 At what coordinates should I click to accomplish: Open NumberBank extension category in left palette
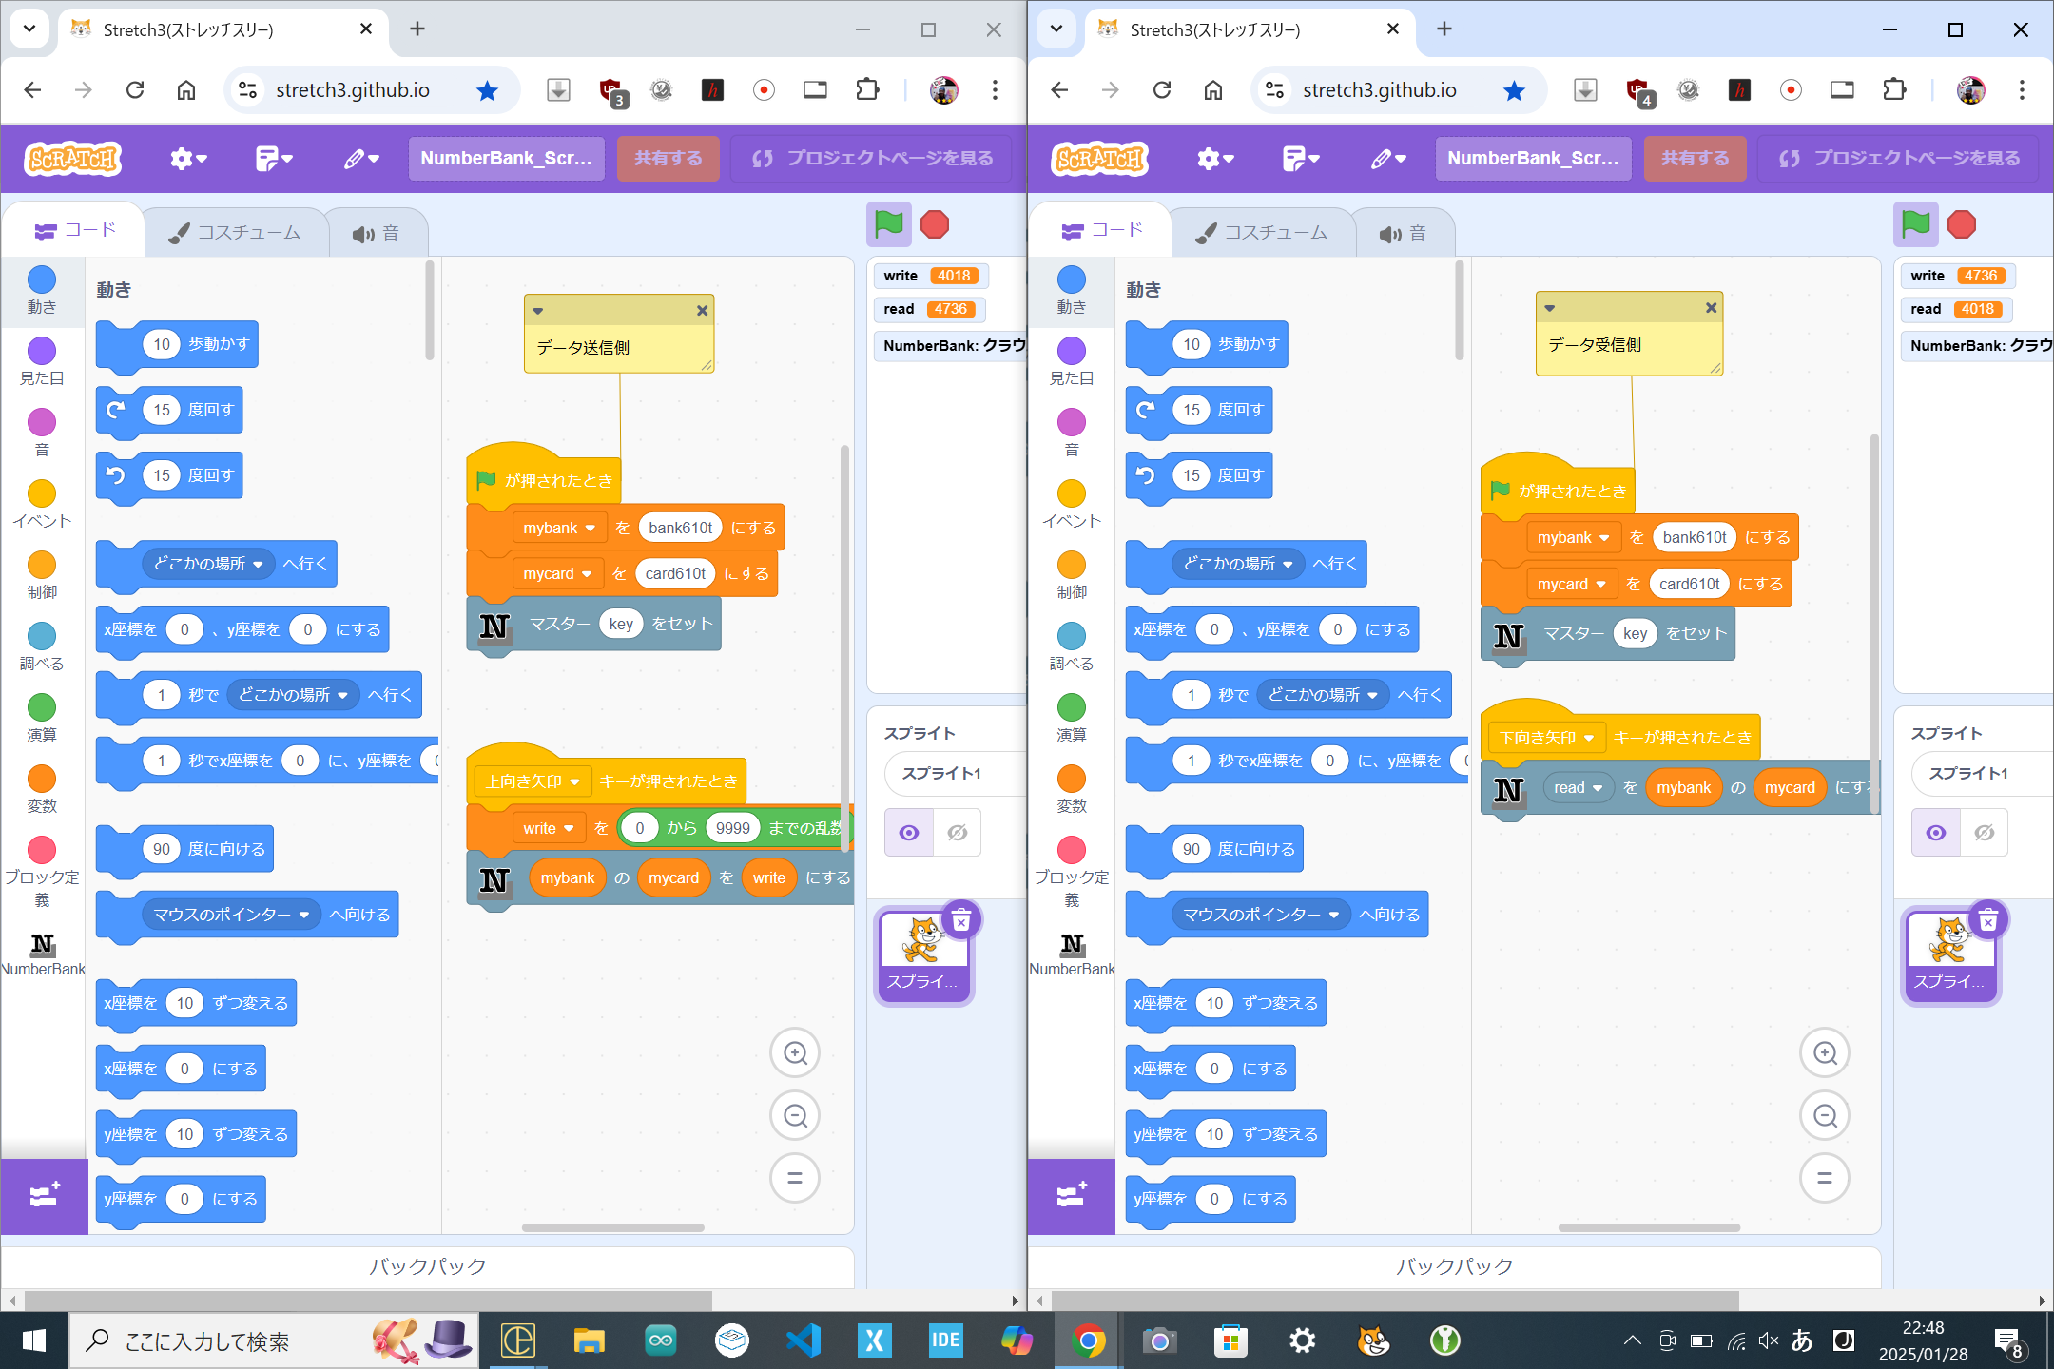(x=42, y=954)
